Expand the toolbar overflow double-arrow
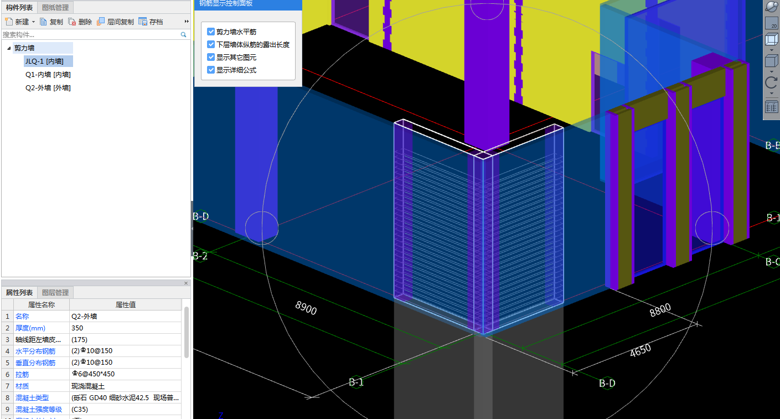This screenshot has width=780, height=419. tap(187, 22)
